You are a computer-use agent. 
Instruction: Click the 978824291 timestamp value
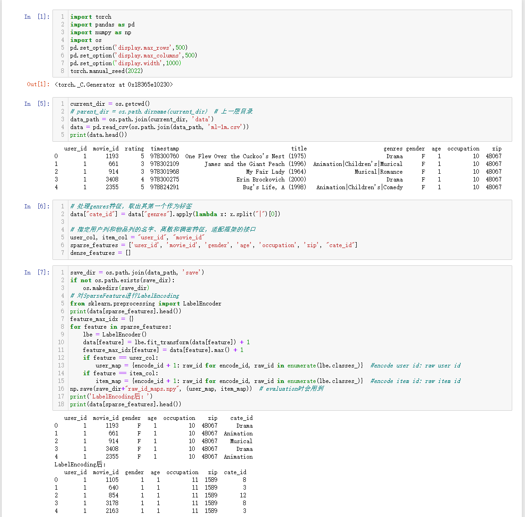point(165,187)
